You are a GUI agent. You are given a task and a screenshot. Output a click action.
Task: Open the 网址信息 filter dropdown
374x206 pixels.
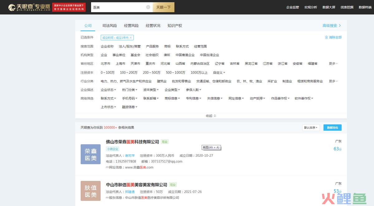(236, 98)
